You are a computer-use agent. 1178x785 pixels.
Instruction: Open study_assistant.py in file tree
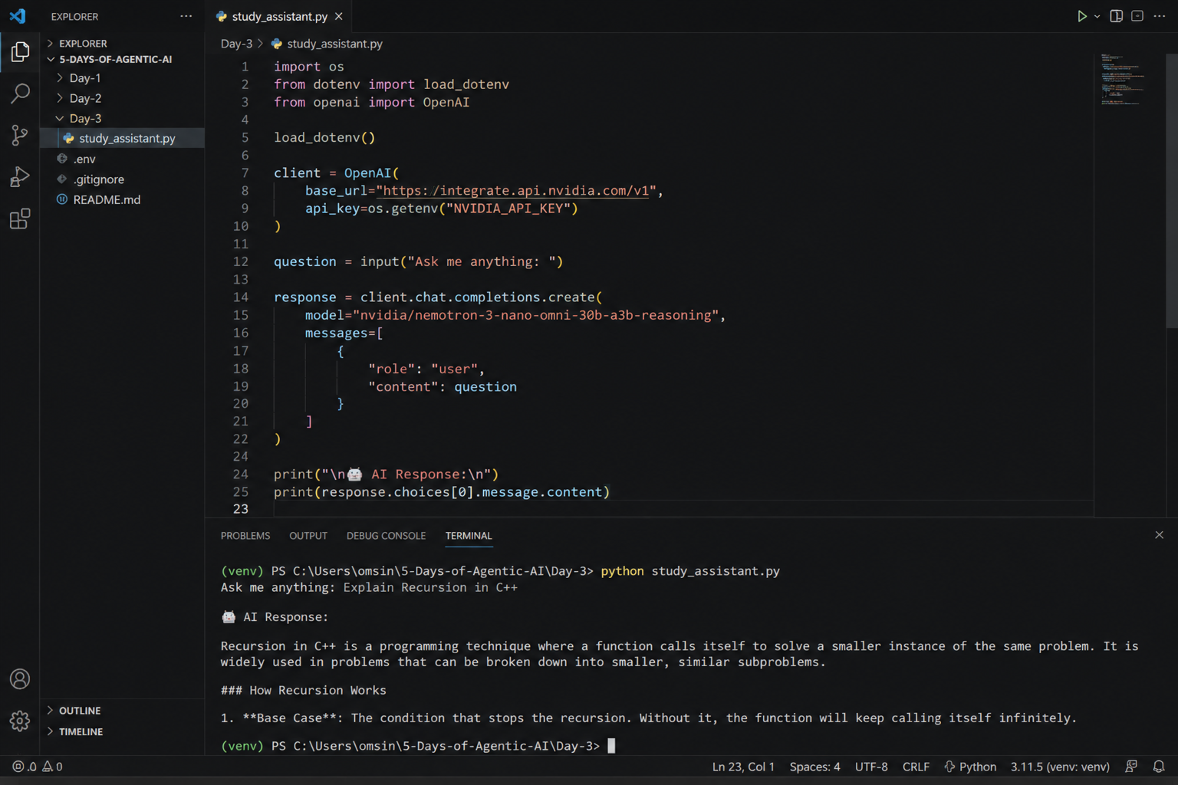123,138
